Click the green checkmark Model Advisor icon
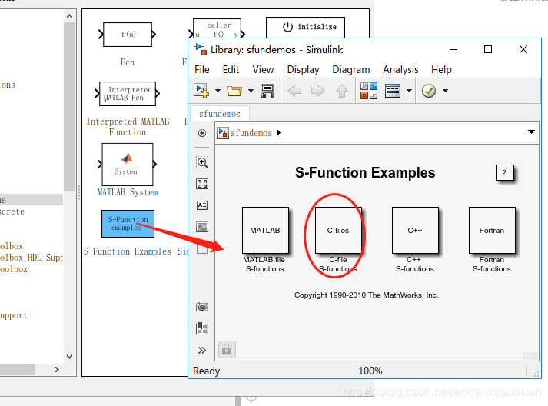The image size is (548, 406). click(x=429, y=91)
